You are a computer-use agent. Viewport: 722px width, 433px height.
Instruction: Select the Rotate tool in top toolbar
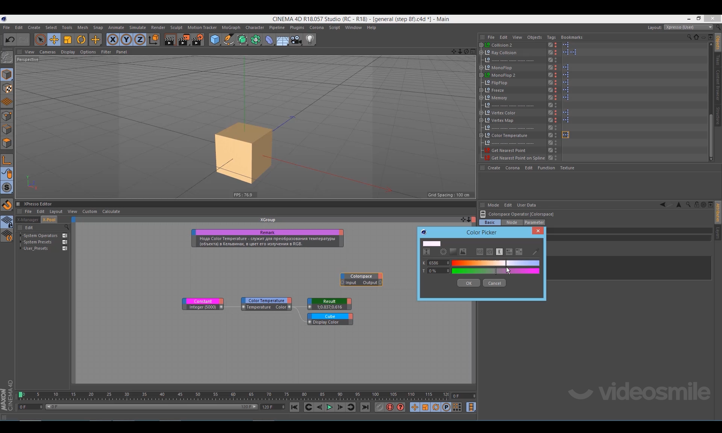pos(81,40)
